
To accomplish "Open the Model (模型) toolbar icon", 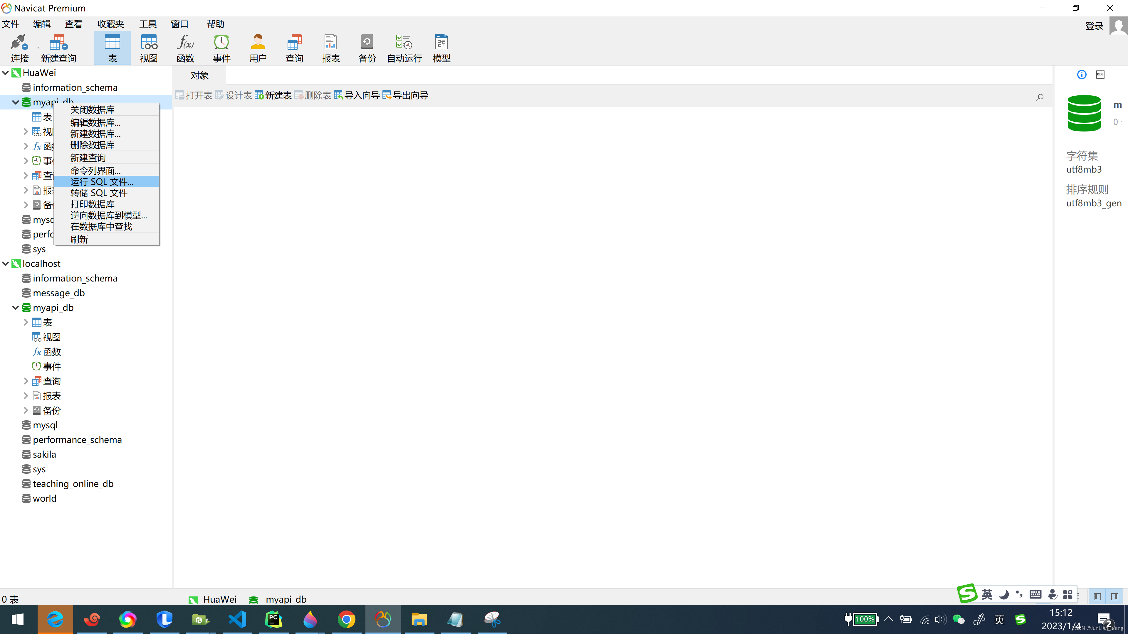I will click(x=442, y=48).
